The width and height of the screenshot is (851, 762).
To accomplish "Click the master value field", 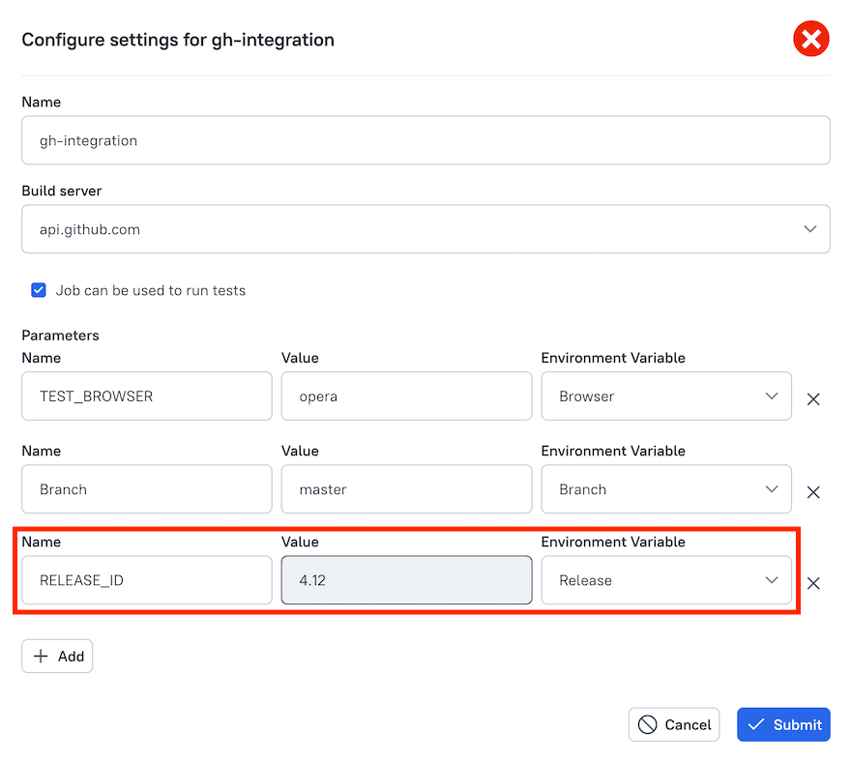I will (406, 489).
